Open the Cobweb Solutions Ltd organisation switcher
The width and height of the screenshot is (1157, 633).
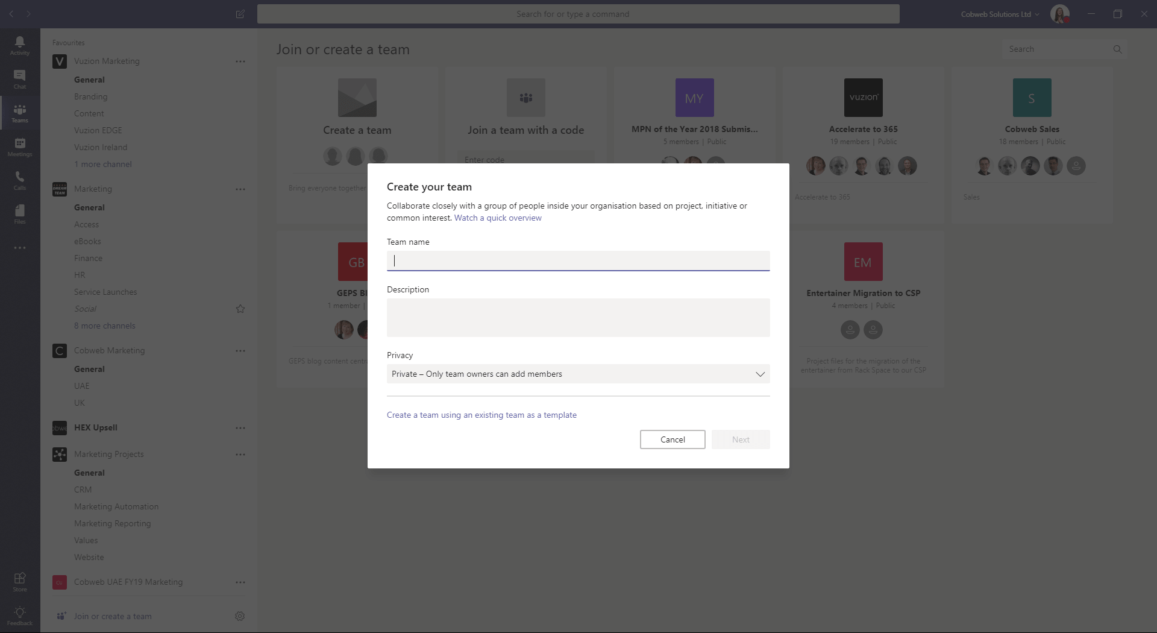coord(999,14)
